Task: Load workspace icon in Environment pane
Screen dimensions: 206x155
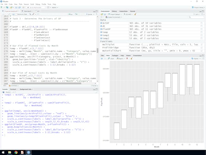Action: (102, 14)
